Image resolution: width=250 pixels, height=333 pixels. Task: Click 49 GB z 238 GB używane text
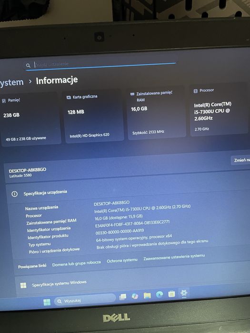click(x=26, y=139)
